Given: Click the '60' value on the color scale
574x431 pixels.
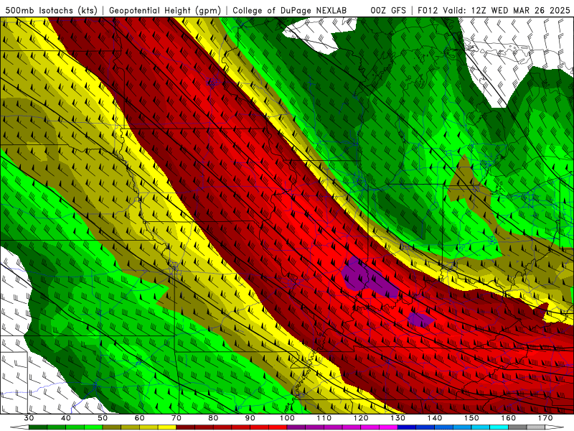Looking at the screenshot, I should (x=139, y=418).
